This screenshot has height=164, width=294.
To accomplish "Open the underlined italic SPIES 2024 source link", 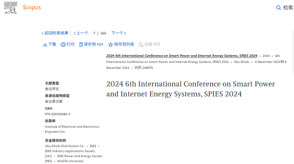I will pyautogui.click(x=182, y=56).
